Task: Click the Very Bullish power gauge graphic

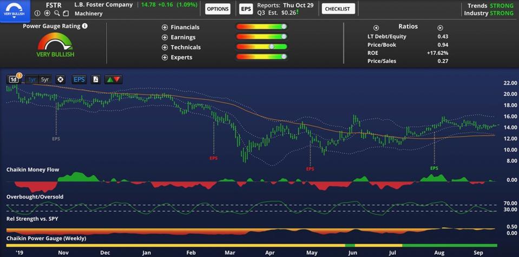Action: 55,45
